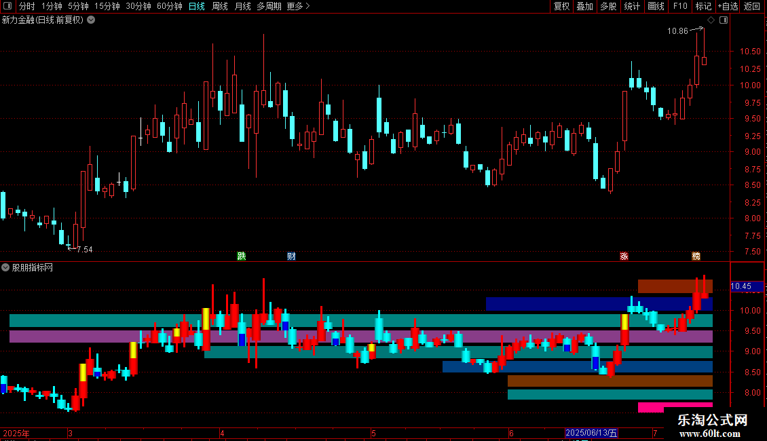Select the 日线 daily tab
The image size is (767, 441).
tap(197, 6)
